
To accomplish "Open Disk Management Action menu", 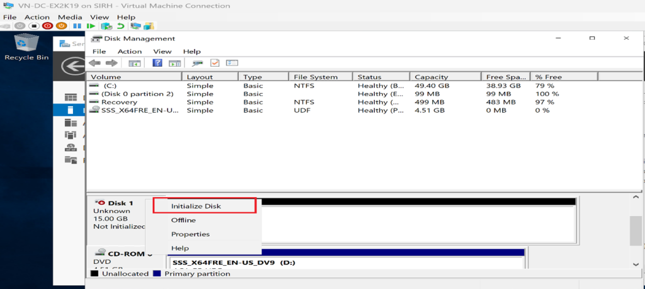I will 130,52.
